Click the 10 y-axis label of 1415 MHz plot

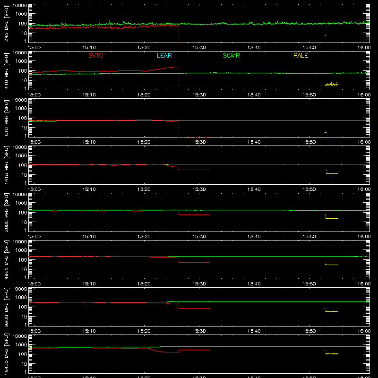[24, 175]
